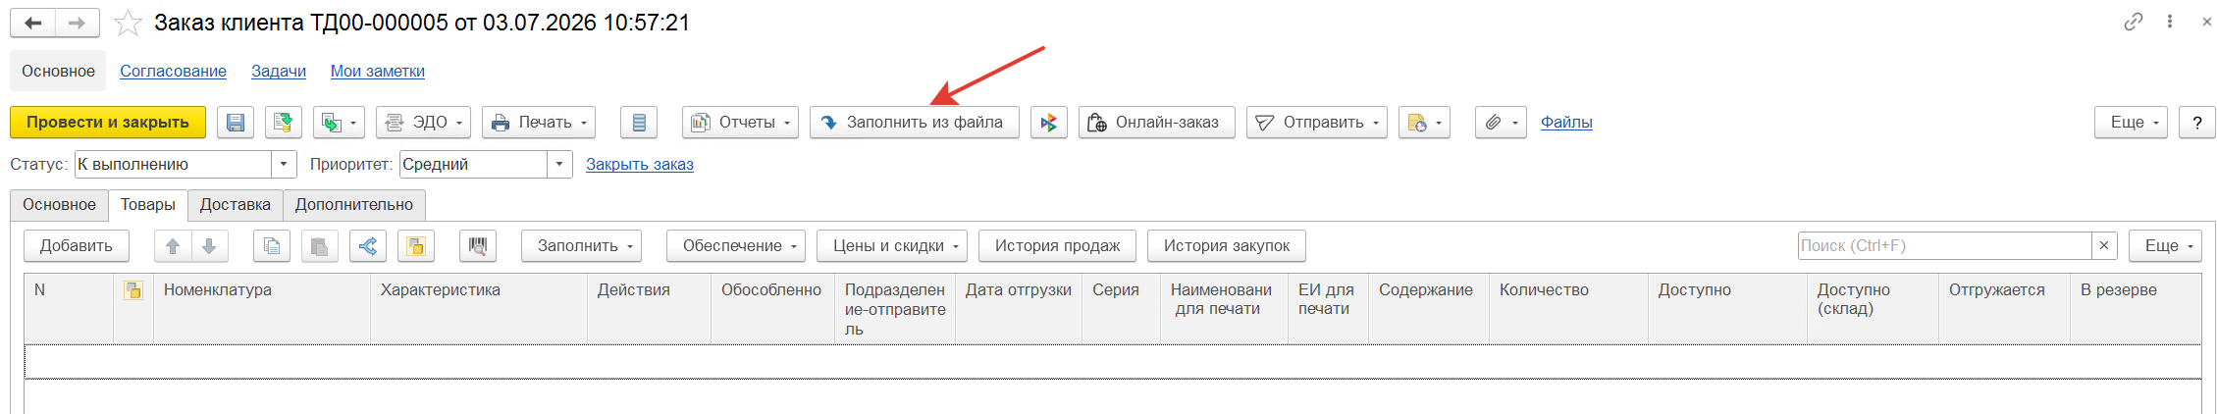Open the Отправить dropdown
Screen dimensions: 2217x414
coord(1317,123)
